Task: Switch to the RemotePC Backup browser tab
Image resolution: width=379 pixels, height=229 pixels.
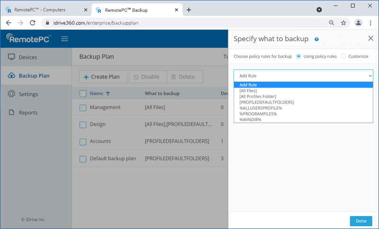Action: click(137, 10)
